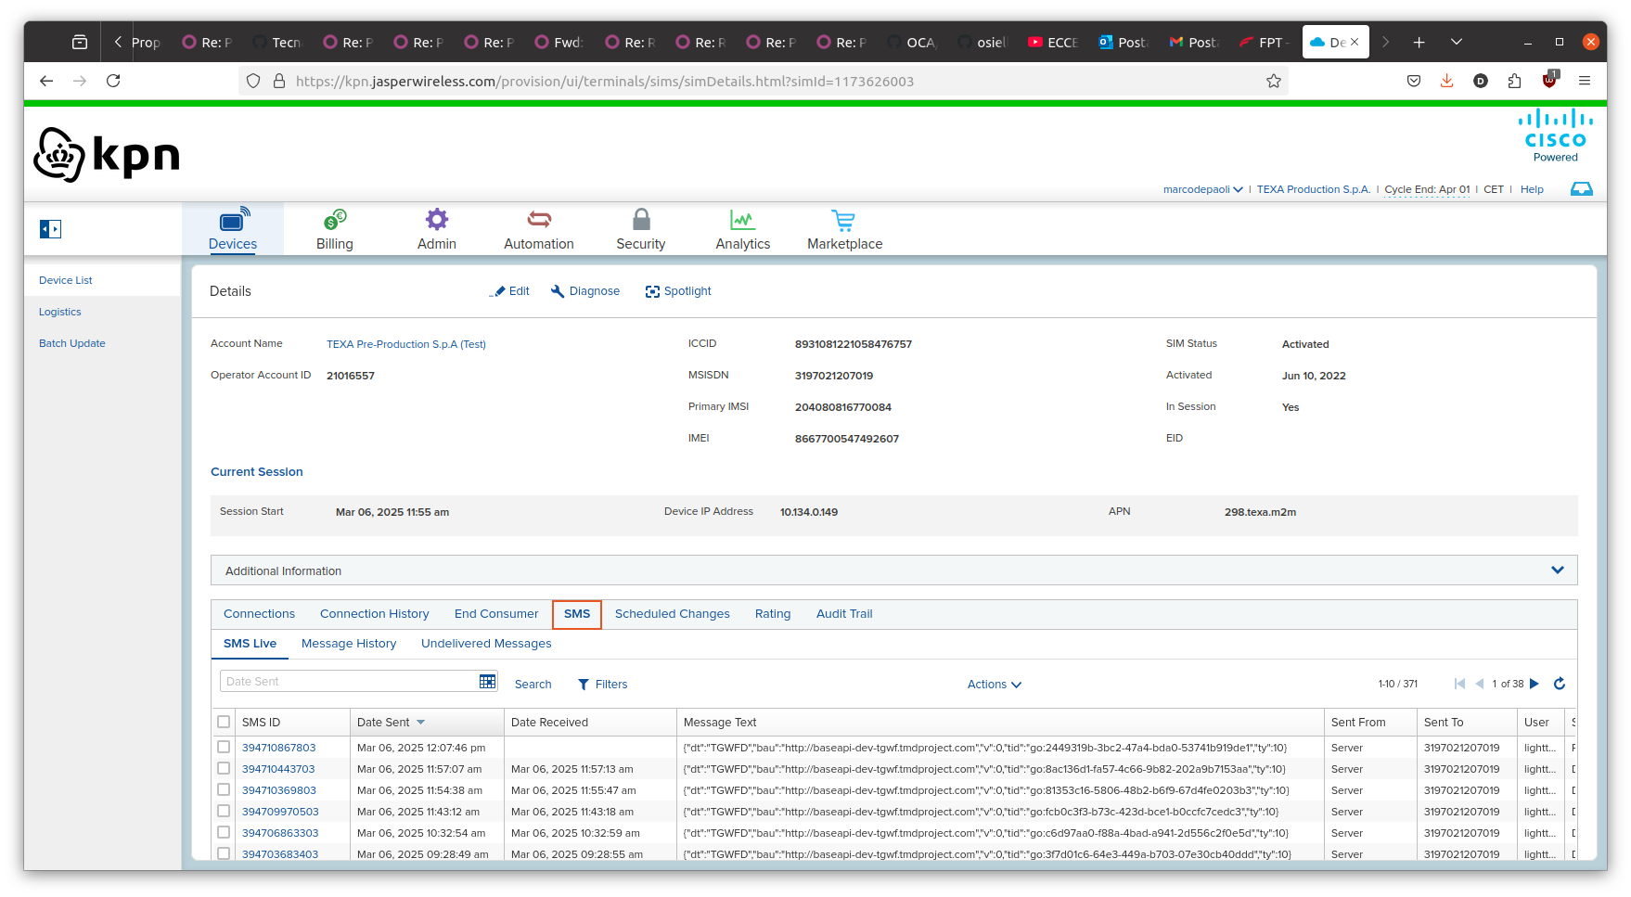The height and width of the screenshot is (897, 1631).
Task: Tick the select-all SMS checkbox in header
Action: click(224, 722)
